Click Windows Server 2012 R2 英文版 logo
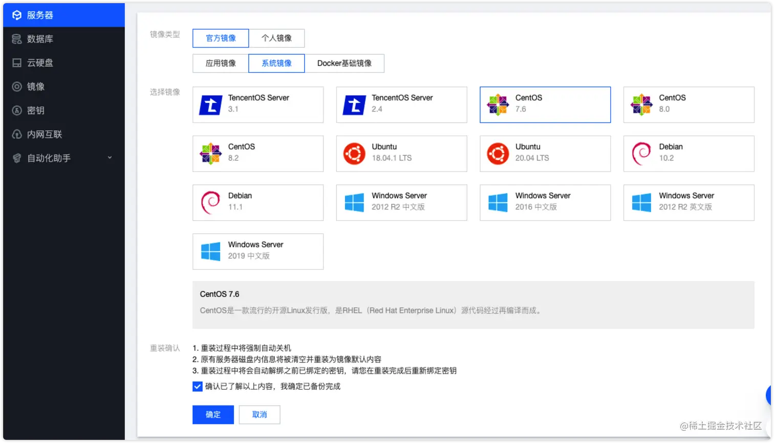The image size is (774, 443). [641, 203]
